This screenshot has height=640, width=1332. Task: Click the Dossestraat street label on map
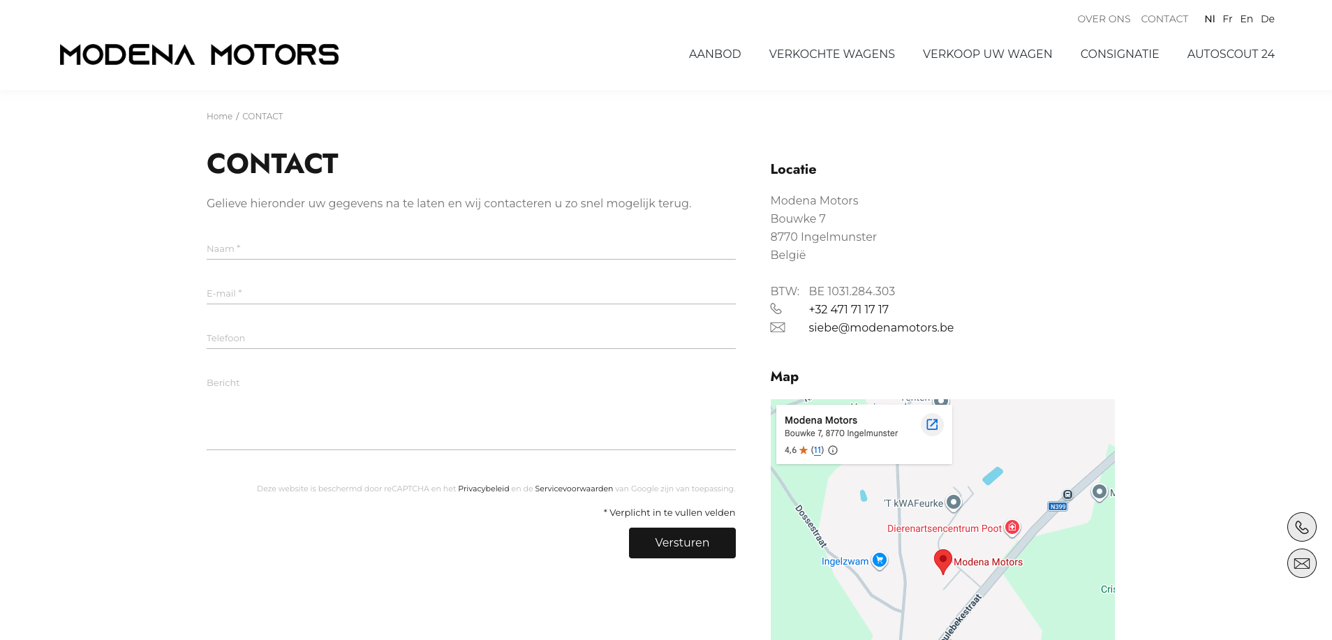(x=811, y=526)
